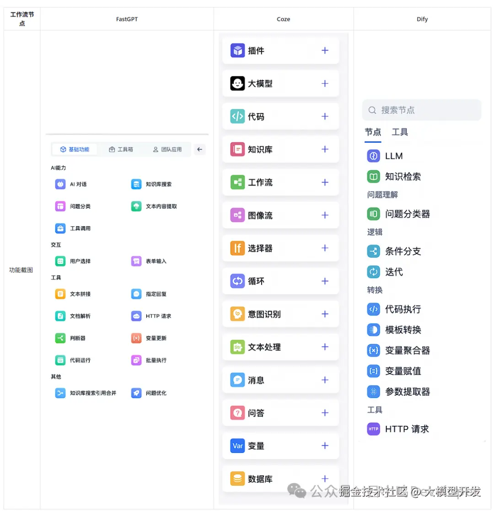Click the 判断器 node icon
This screenshot has width=494, height=511.
tap(60, 338)
